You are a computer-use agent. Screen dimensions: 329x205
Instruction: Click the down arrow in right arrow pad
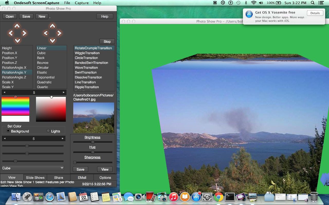pos(52,40)
